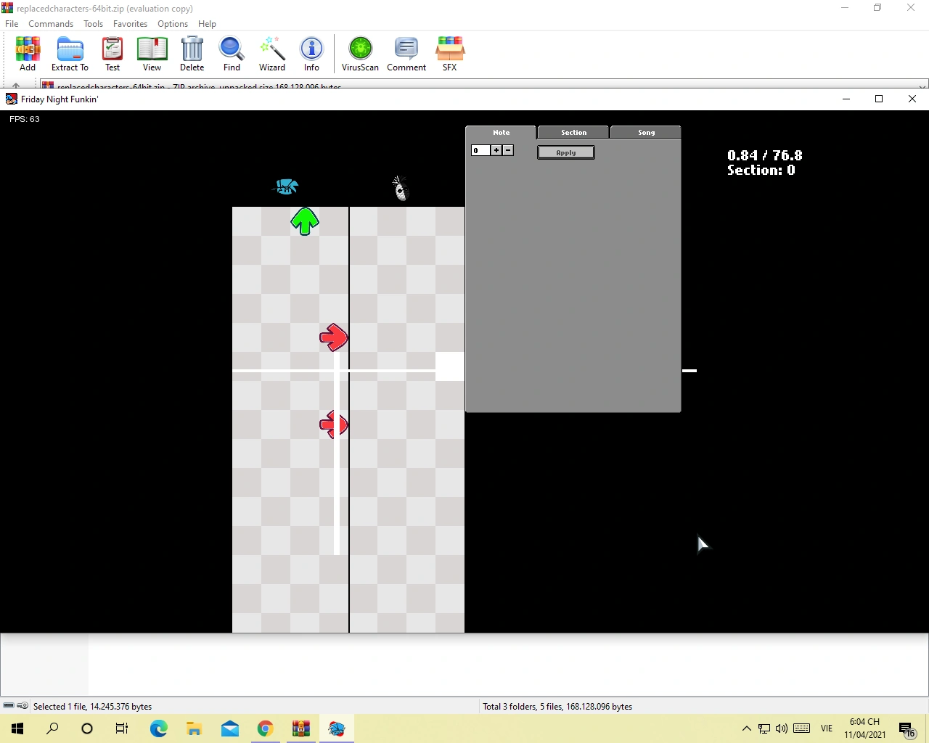Click the "Selected 1 file, 14.245.376 bytes" status text
The height and width of the screenshot is (743, 929).
pyautogui.click(x=92, y=706)
